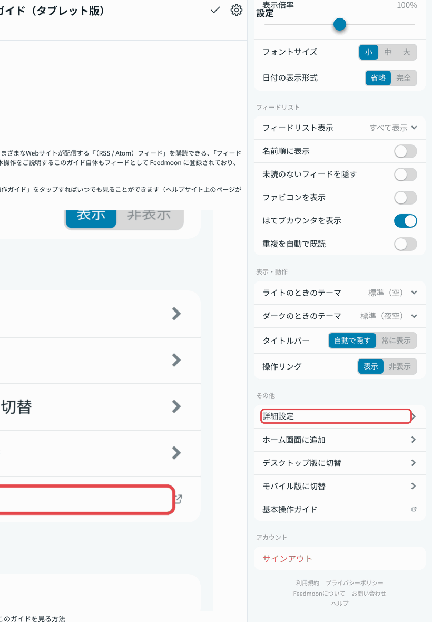The height and width of the screenshot is (622, 432).
Task: Choose 完全 date display format
Action: (404, 78)
